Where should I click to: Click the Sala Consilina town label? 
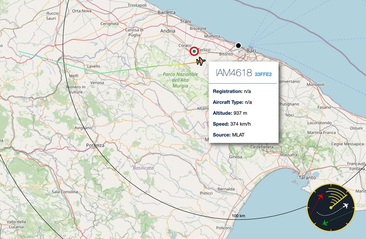[65, 192]
